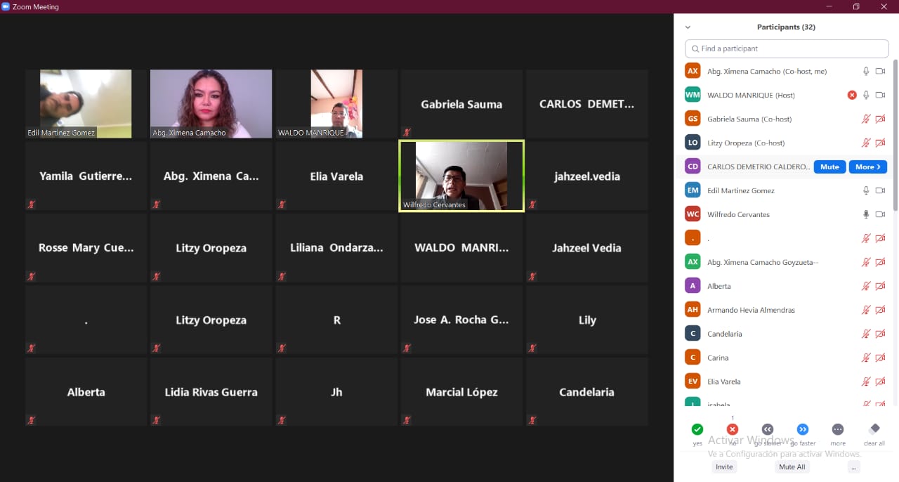899x482 pixels.
Task: Open the 'more' reactions menu
Action: [837, 429]
